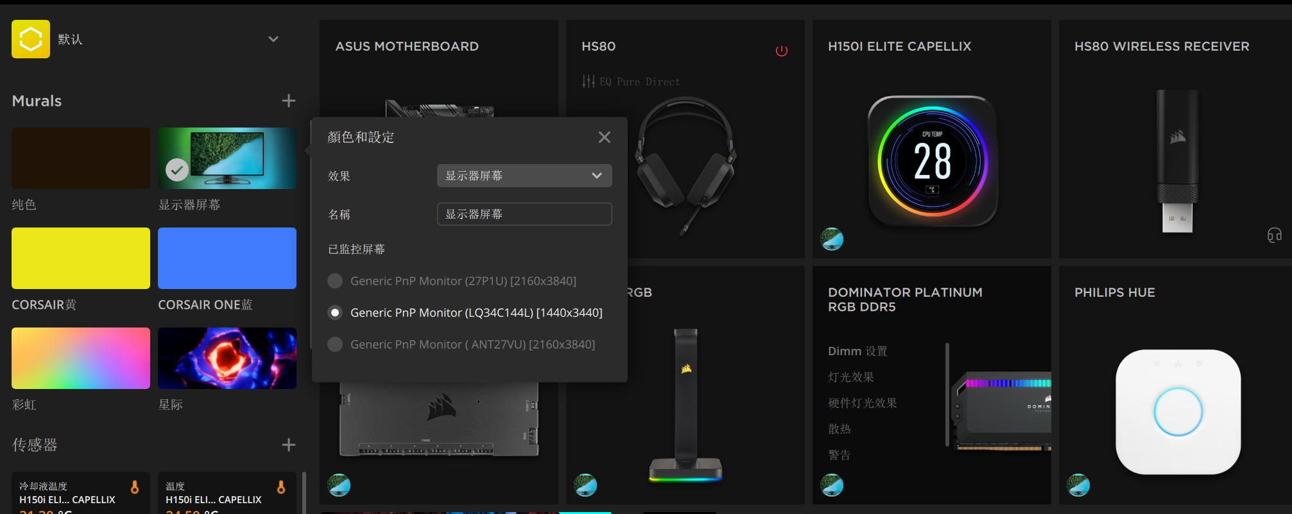Click the red power icon on the HS80 card
The width and height of the screenshot is (1292, 514).
pyautogui.click(x=782, y=51)
